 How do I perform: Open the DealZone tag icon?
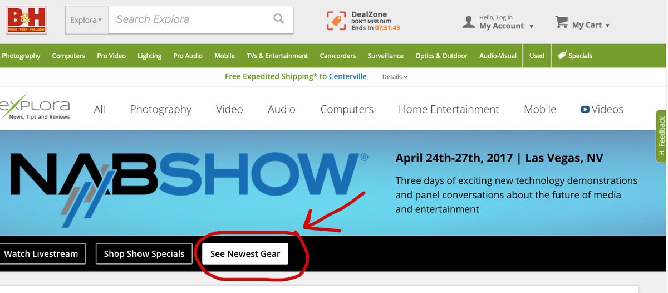[337, 21]
